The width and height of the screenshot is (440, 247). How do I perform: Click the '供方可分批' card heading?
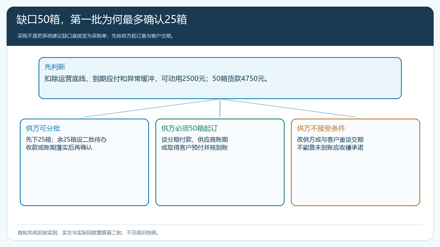point(43,128)
